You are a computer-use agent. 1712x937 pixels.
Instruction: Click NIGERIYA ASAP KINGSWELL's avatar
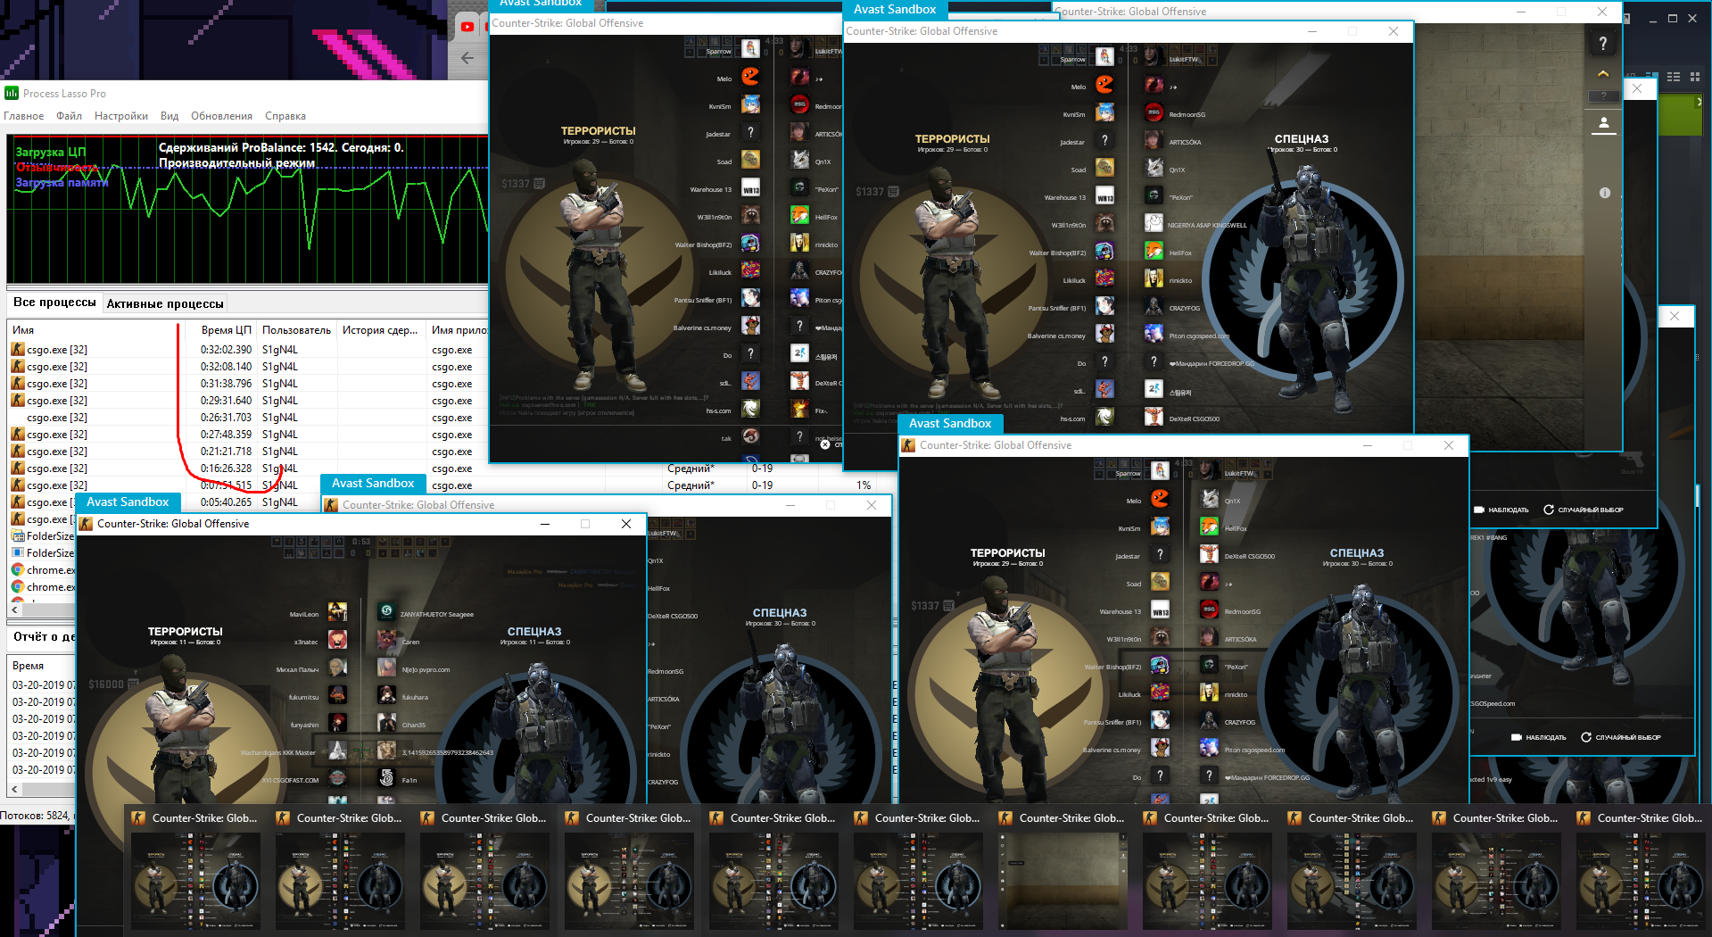1154,223
